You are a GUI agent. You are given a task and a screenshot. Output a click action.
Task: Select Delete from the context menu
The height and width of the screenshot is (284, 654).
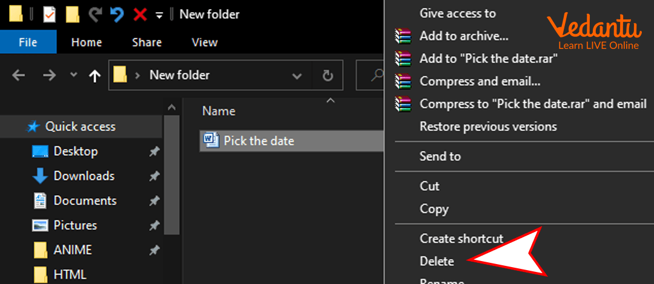click(437, 261)
